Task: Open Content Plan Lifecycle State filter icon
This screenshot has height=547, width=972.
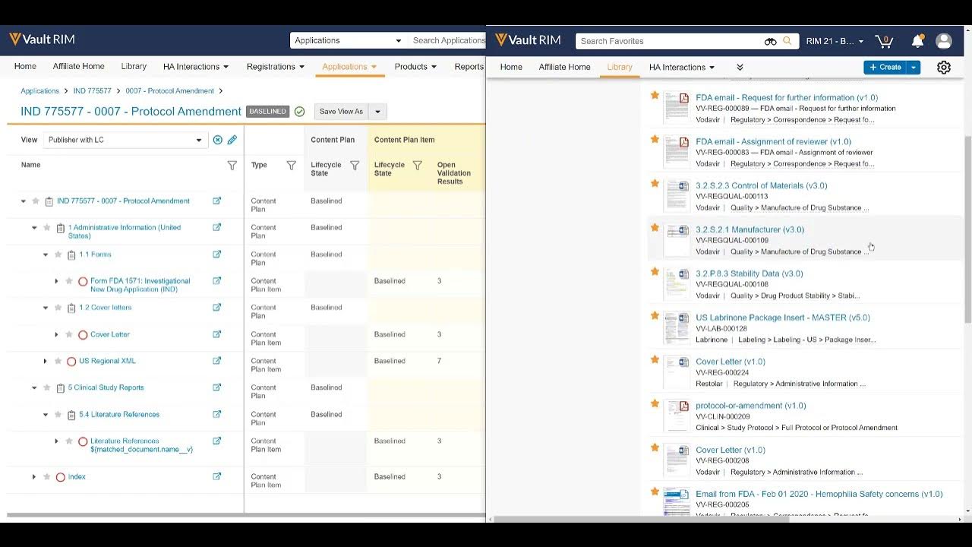Action: pos(355,165)
